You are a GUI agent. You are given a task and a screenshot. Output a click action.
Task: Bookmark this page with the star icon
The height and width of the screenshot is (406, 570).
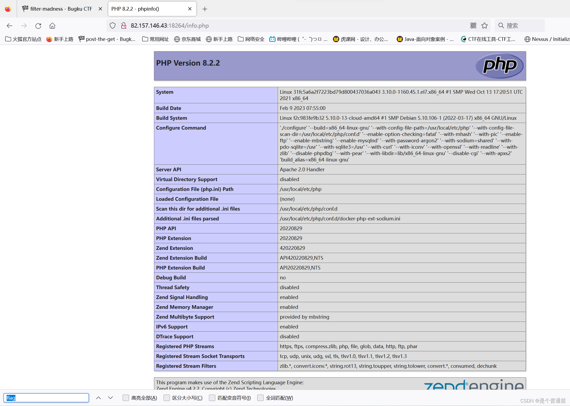pyautogui.click(x=485, y=25)
